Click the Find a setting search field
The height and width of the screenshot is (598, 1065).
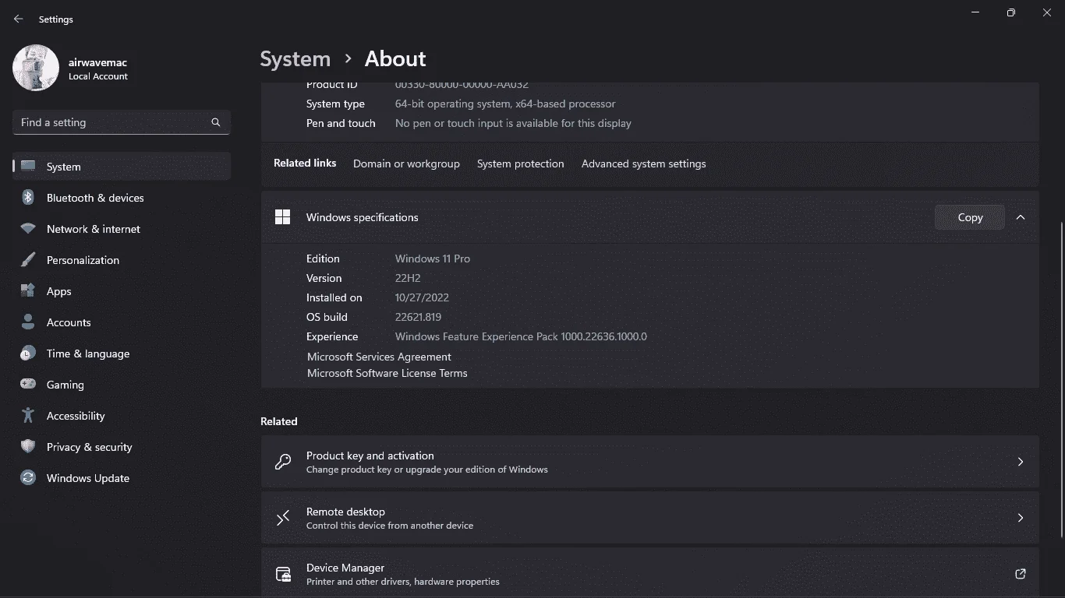click(x=122, y=122)
